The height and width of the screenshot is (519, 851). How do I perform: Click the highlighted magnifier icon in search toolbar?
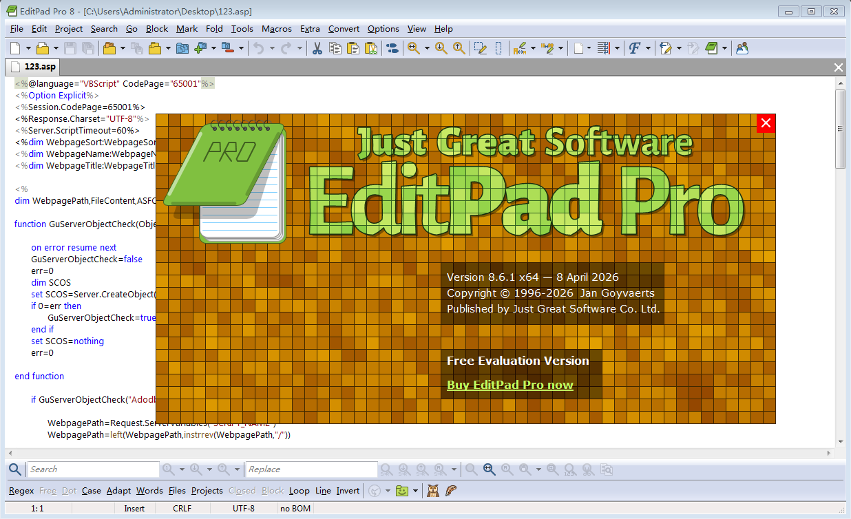490,469
